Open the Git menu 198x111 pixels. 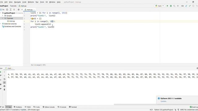point(47,2)
